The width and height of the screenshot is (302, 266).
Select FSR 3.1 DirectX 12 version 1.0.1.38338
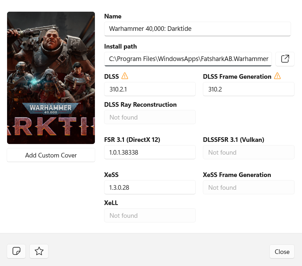pyautogui.click(x=150, y=152)
